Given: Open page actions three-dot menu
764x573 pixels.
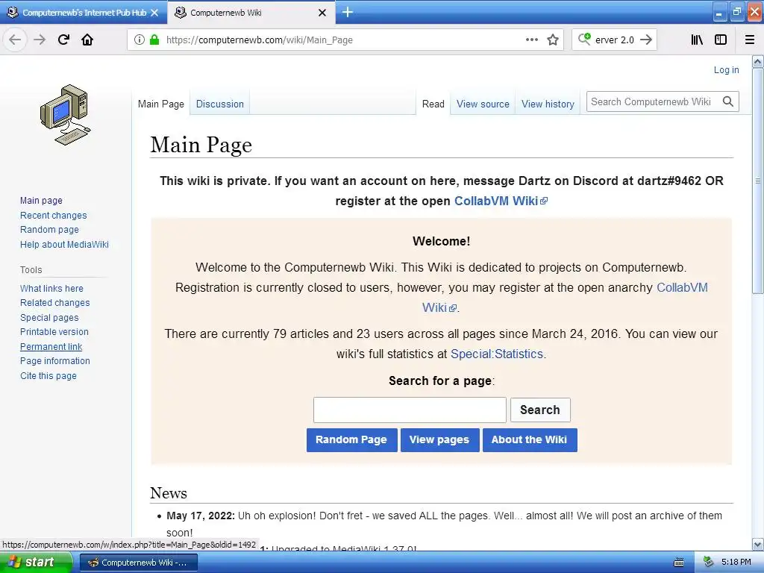Looking at the screenshot, I should (x=532, y=40).
